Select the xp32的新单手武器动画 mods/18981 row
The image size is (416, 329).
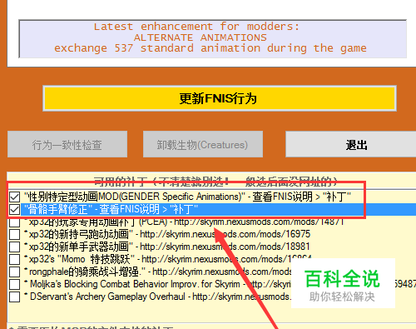tap(166, 247)
